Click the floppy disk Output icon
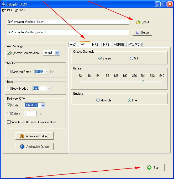The width and height of the screenshot is (174, 179). point(138,32)
